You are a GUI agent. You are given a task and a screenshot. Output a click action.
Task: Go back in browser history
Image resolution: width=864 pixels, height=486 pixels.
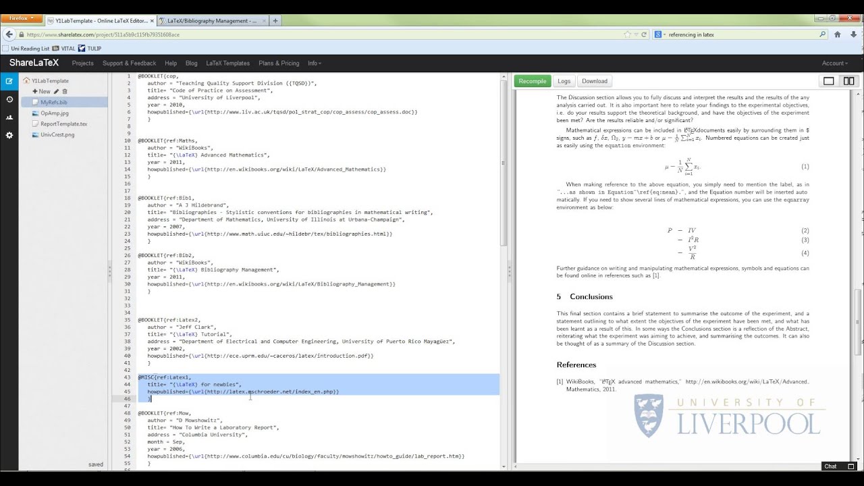[x=9, y=34]
